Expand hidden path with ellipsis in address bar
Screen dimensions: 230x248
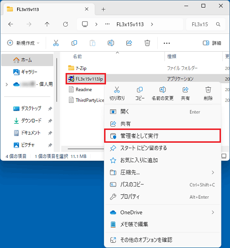pyautogui.click(x=107, y=24)
